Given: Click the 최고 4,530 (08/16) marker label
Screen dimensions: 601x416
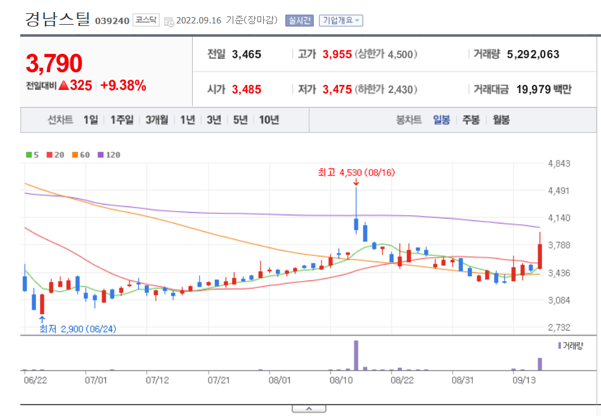Looking at the screenshot, I should [356, 173].
